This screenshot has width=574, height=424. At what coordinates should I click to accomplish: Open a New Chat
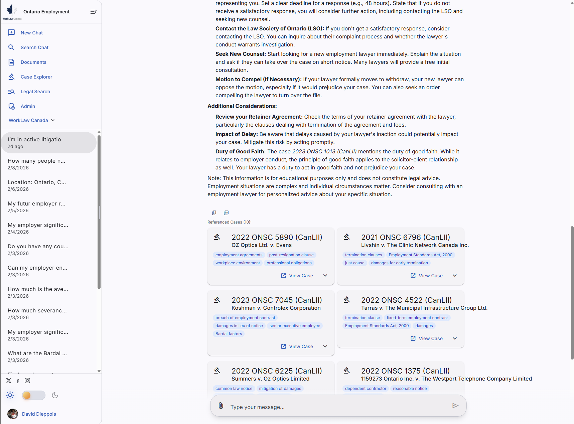(x=32, y=32)
